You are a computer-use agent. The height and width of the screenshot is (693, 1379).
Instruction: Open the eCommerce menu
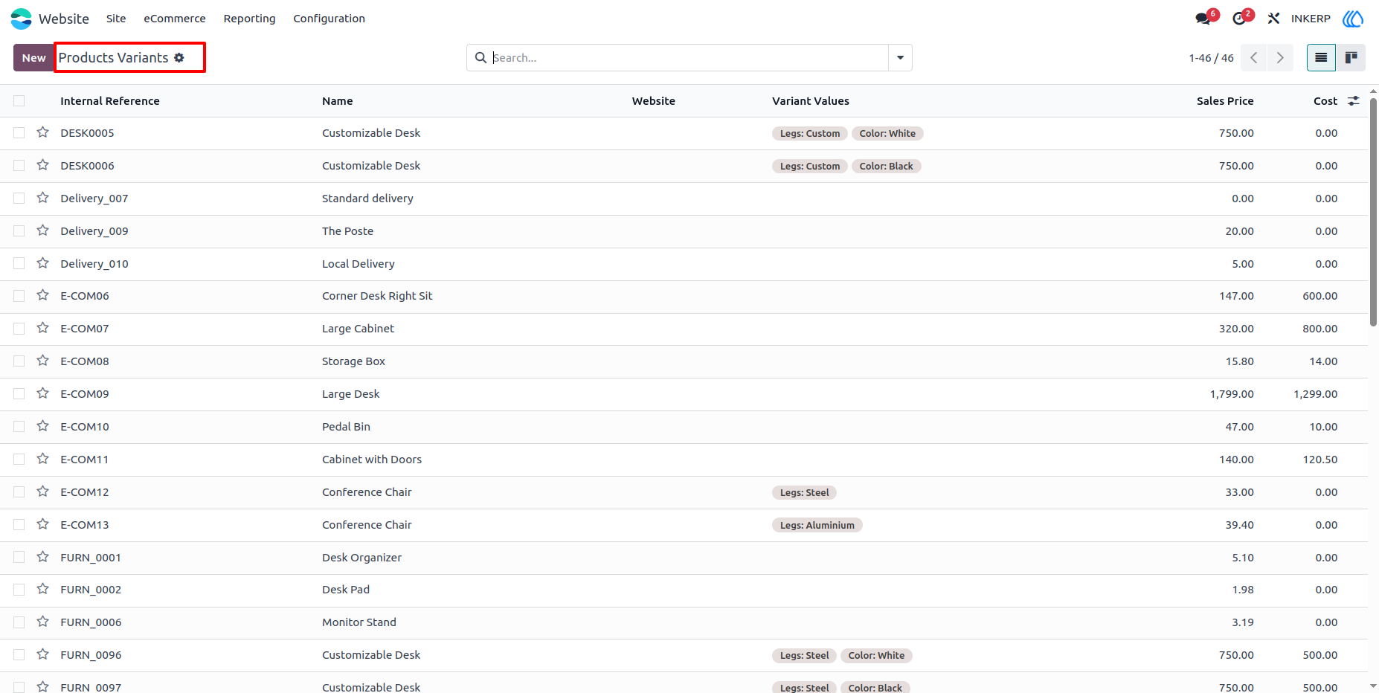tap(175, 19)
